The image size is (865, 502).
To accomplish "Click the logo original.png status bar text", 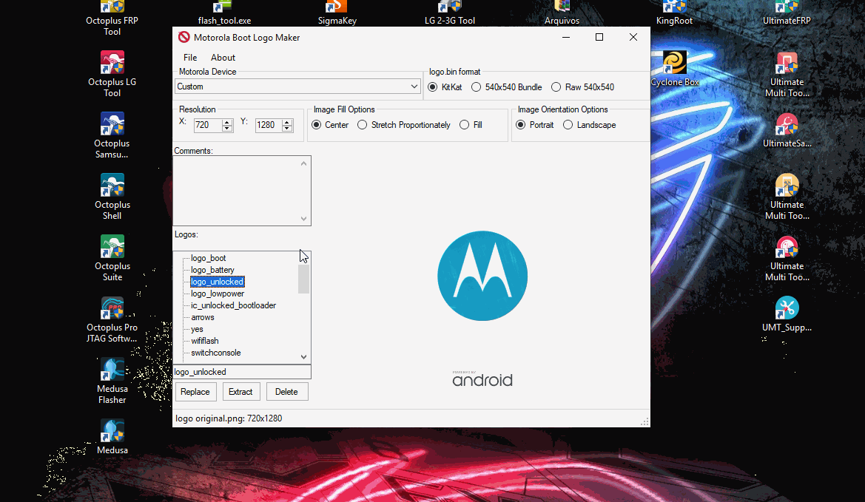I will coord(229,418).
